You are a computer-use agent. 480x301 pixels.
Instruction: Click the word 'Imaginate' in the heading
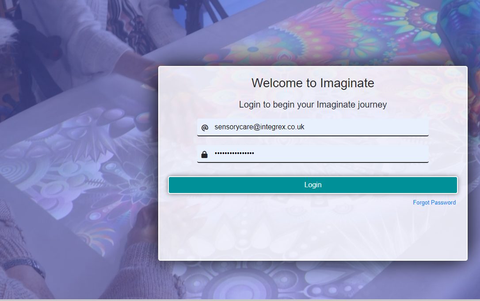pos(347,83)
